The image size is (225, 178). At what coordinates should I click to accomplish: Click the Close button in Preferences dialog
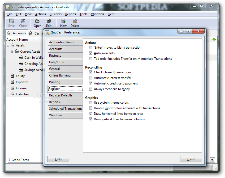coord(191,159)
